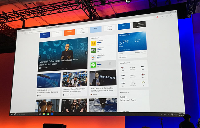Open the Full Forecast link
This screenshot has height=128, width=200.
point(123,57)
